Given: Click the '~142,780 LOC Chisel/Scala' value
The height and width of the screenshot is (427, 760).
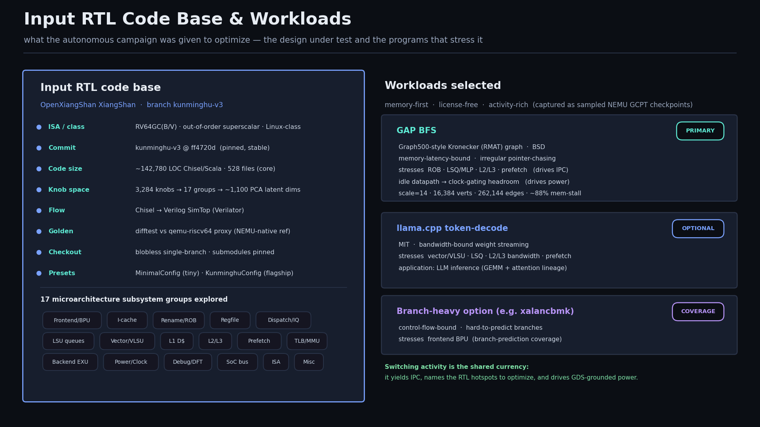Looking at the screenshot, I should (179, 169).
